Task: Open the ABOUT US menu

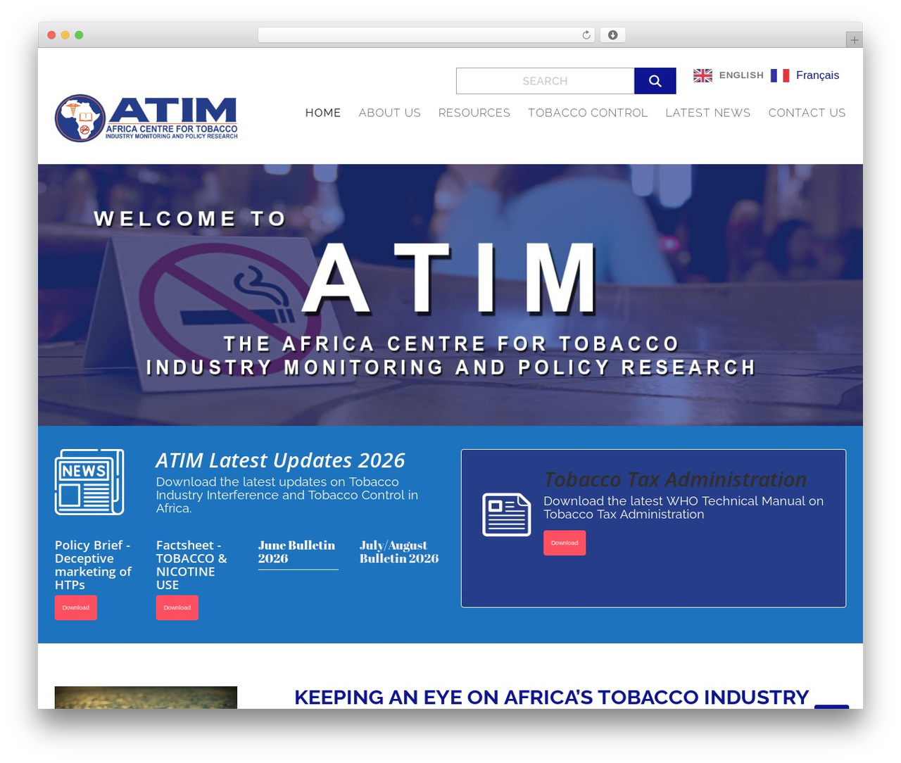Action: pyautogui.click(x=390, y=113)
